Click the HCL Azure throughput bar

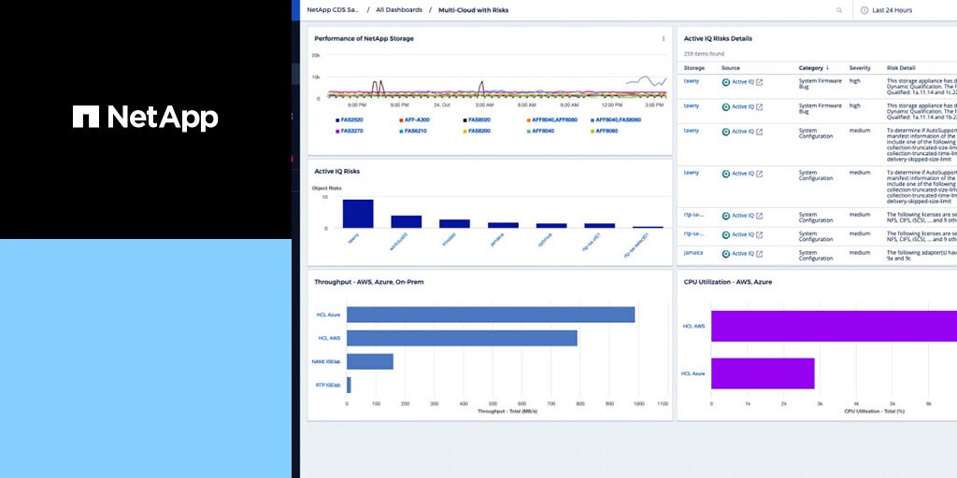(x=491, y=315)
